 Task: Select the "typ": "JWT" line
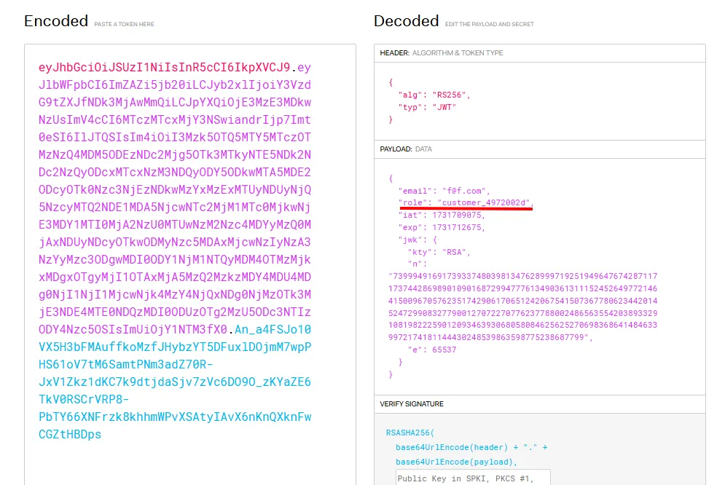click(427, 107)
